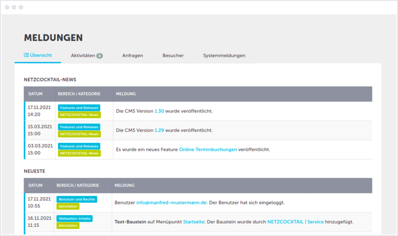This screenshot has width=398, height=236.
Task: Open the Besucher tab
Action: [x=173, y=55]
